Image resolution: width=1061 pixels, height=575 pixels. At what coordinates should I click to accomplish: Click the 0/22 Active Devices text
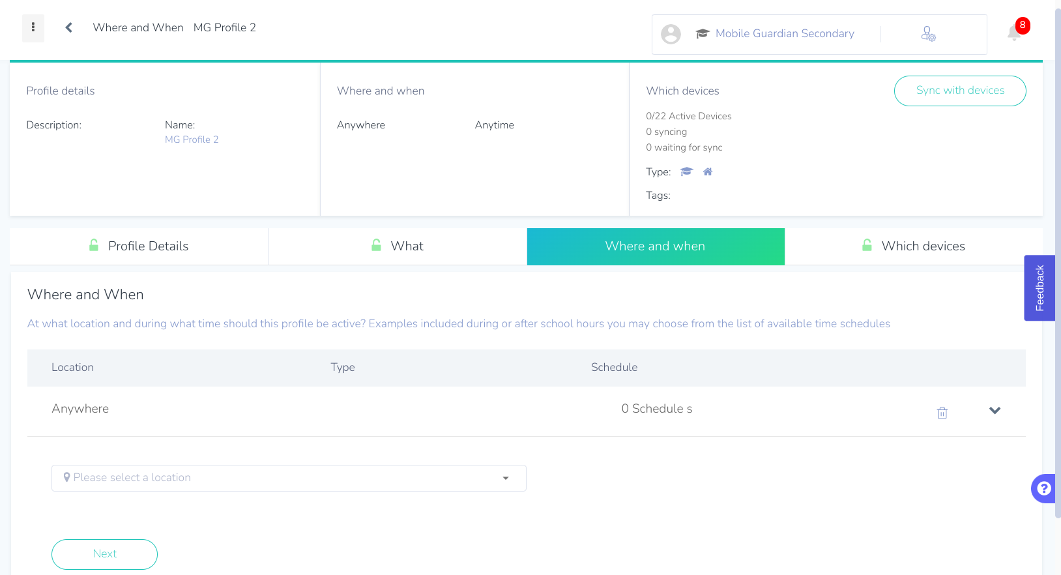coord(689,116)
